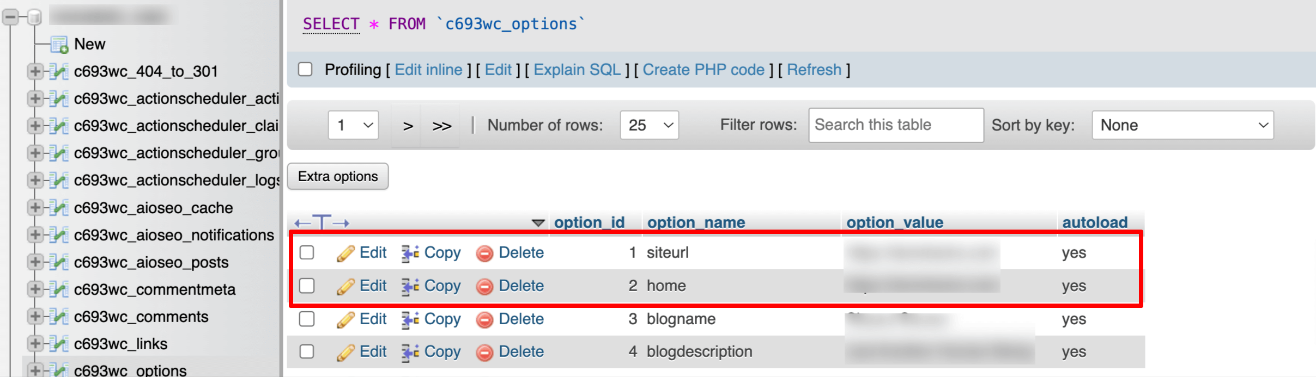Viewport: 1316px width, 377px height.
Task: Click table icon beside c693wc_comments
Action: [x=58, y=317]
